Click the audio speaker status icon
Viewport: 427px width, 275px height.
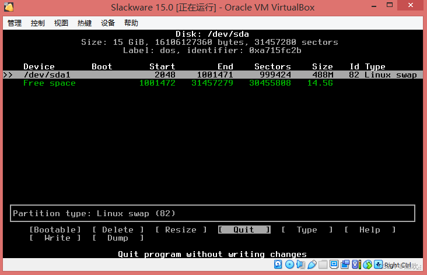pyautogui.click(x=300, y=264)
